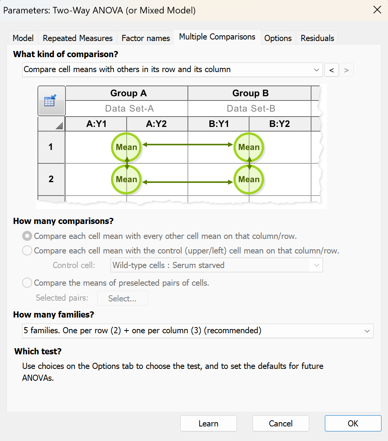Expand the Control cell dropdown
This screenshot has width=388, height=441.
tap(316, 265)
